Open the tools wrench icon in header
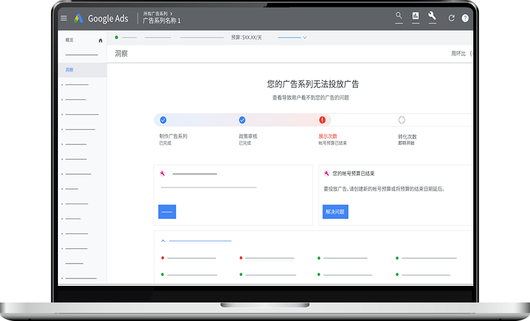The image size is (530, 321). (x=432, y=16)
